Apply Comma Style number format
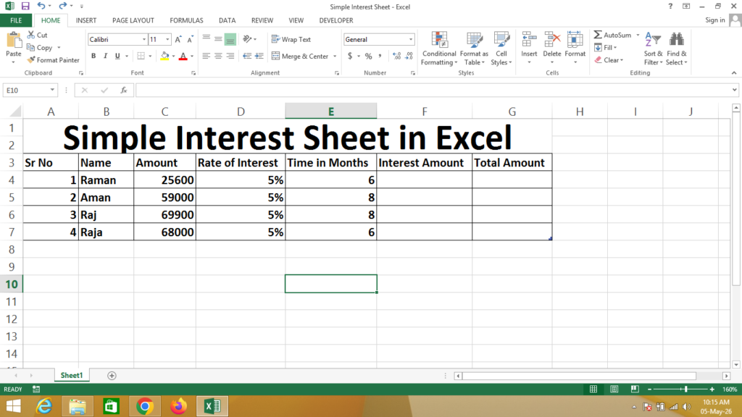The image size is (742, 417). (x=380, y=56)
